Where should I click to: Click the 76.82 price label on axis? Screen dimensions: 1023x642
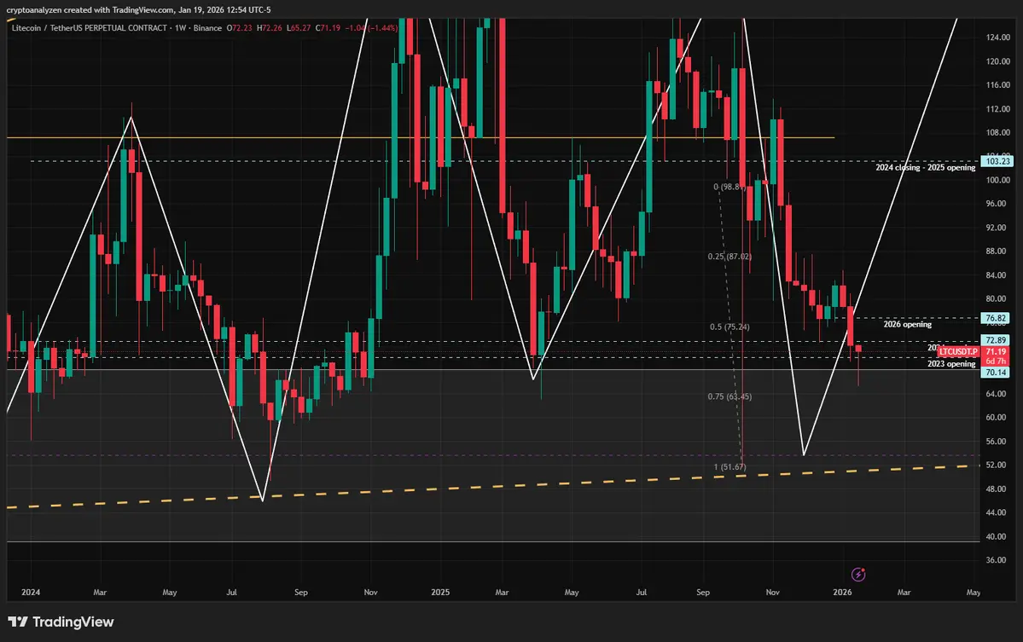coord(996,318)
